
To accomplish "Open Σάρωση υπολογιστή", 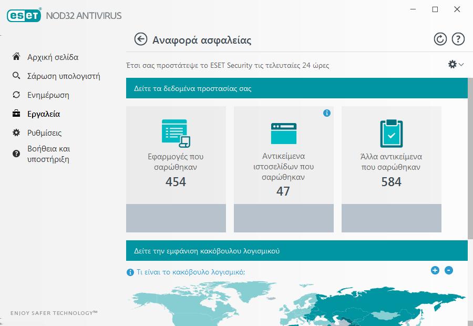I will pyautogui.click(x=64, y=76).
